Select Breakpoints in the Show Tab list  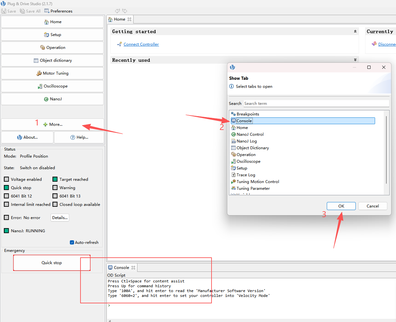point(248,114)
